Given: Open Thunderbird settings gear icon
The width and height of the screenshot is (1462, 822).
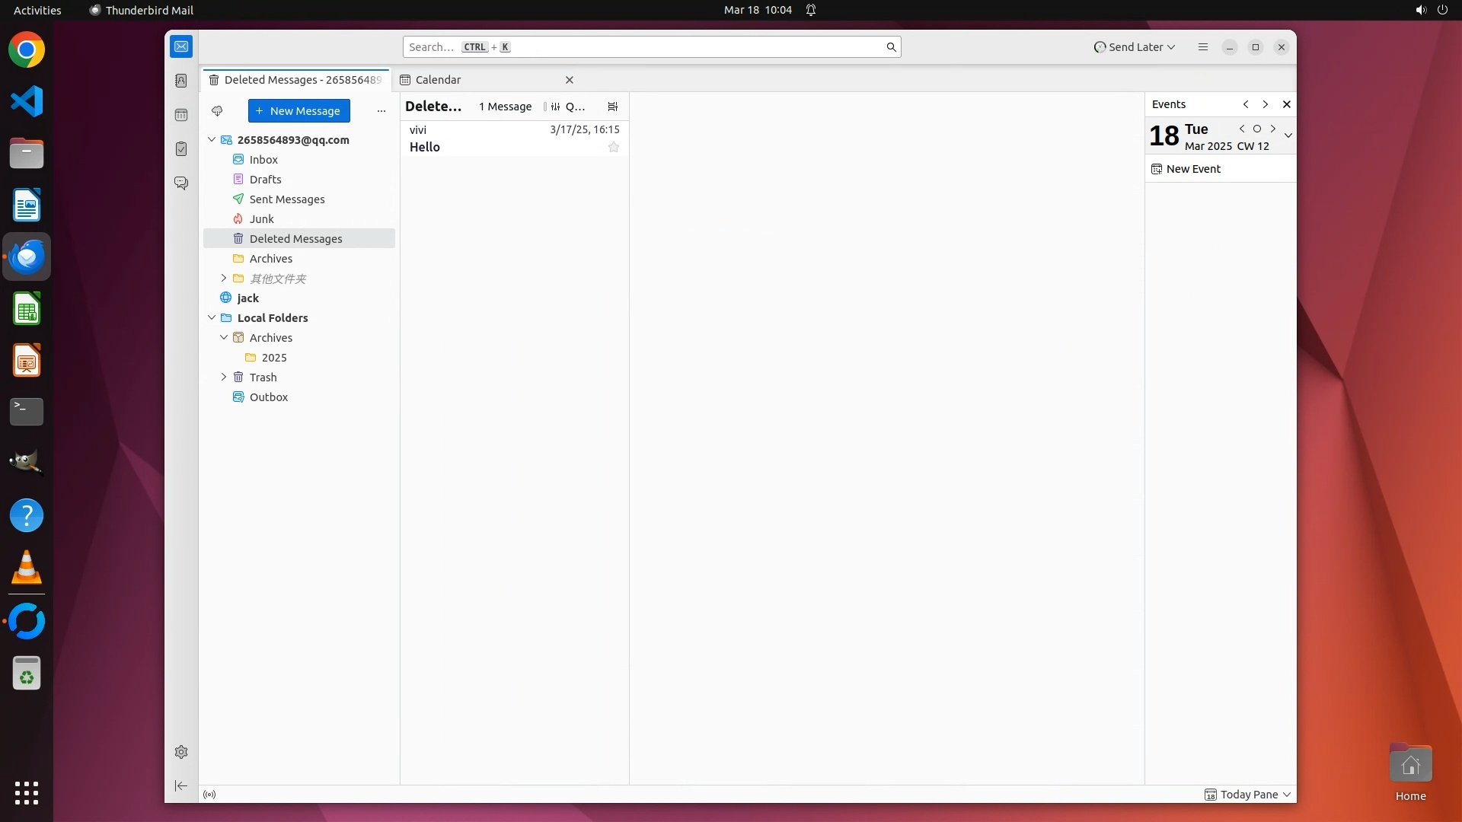Looking at the screenshot, I should tap(181, 752).
